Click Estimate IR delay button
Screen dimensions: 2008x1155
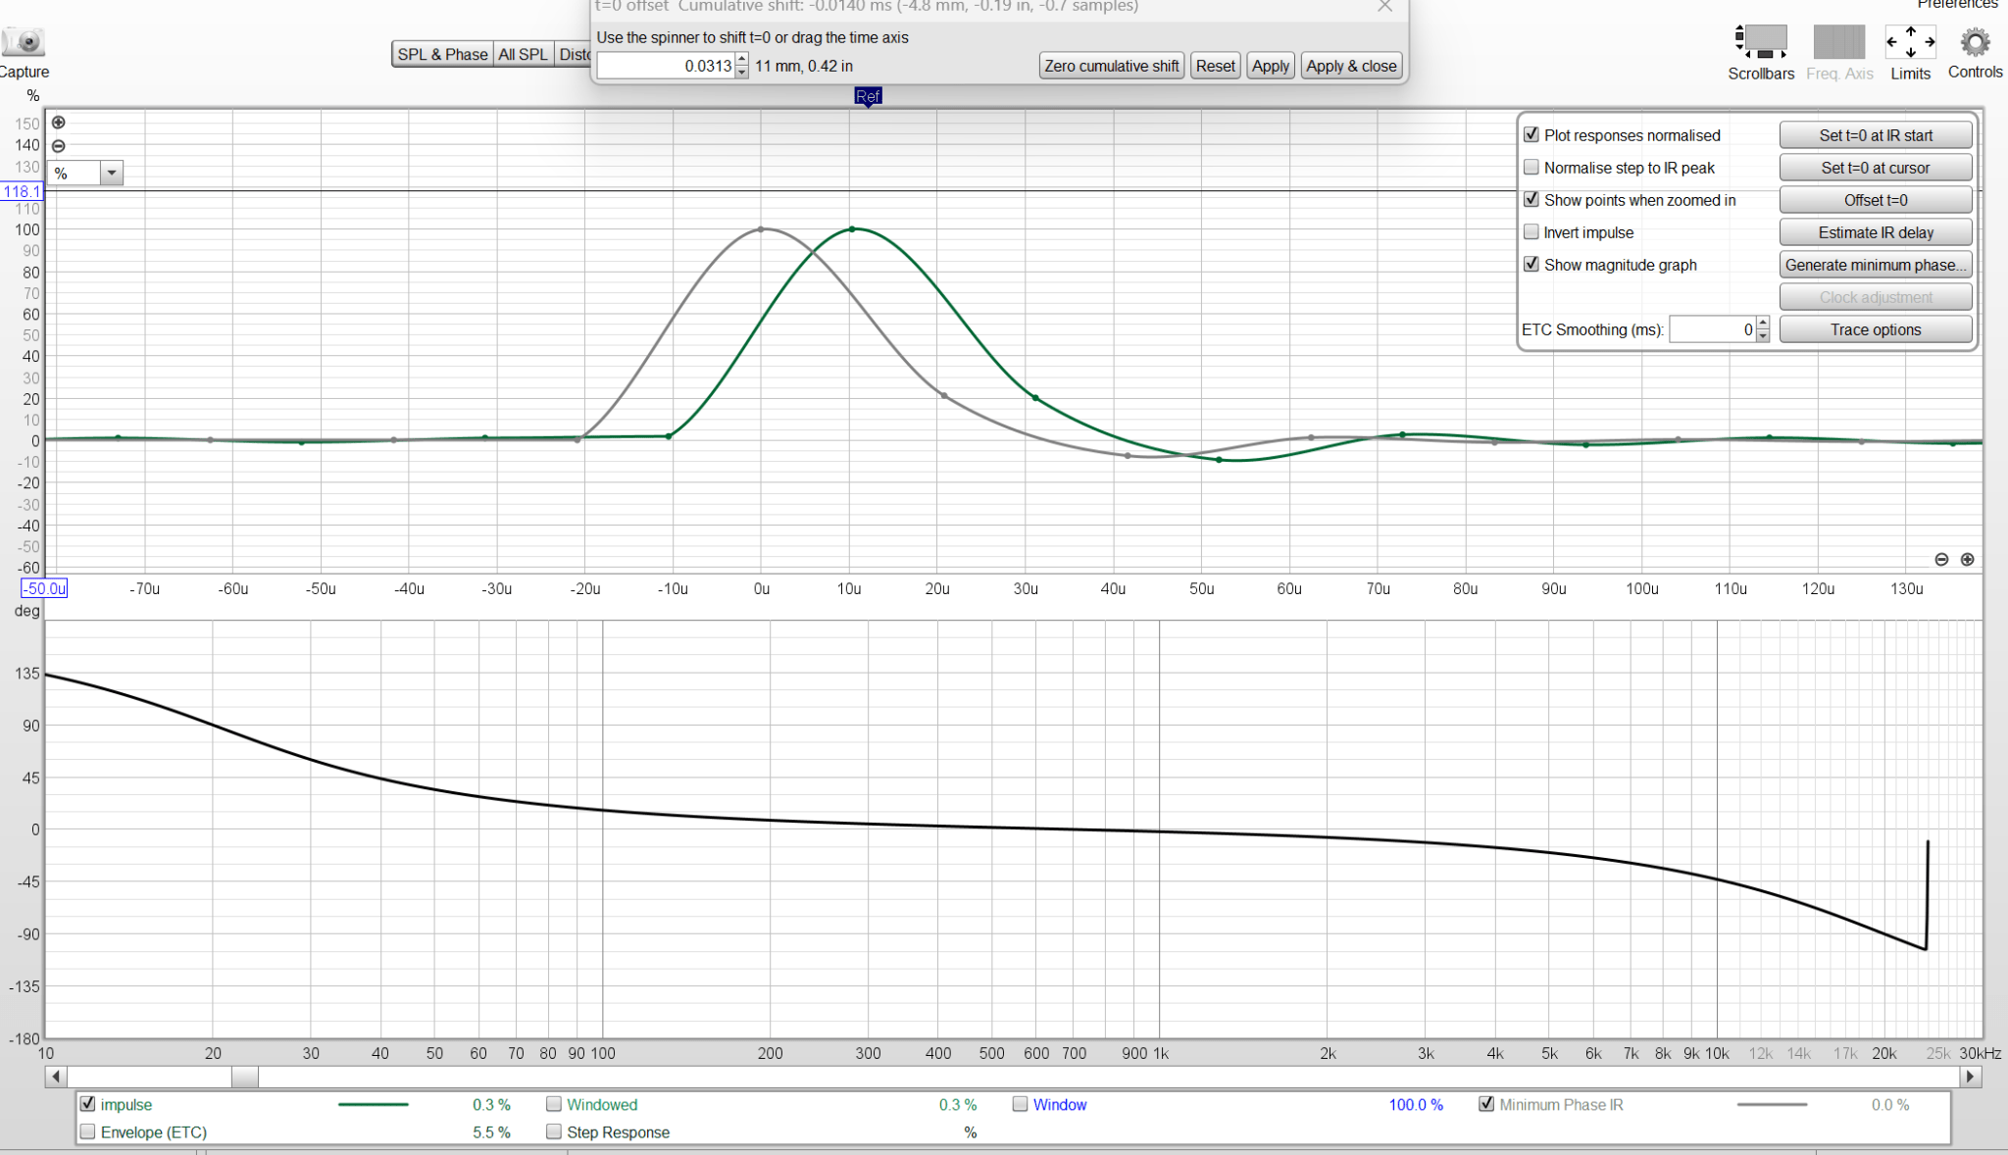click(1876, 232)
